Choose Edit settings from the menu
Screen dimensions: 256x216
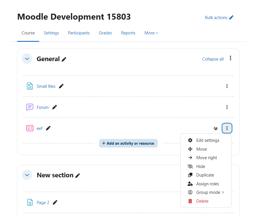click(206, 140)
